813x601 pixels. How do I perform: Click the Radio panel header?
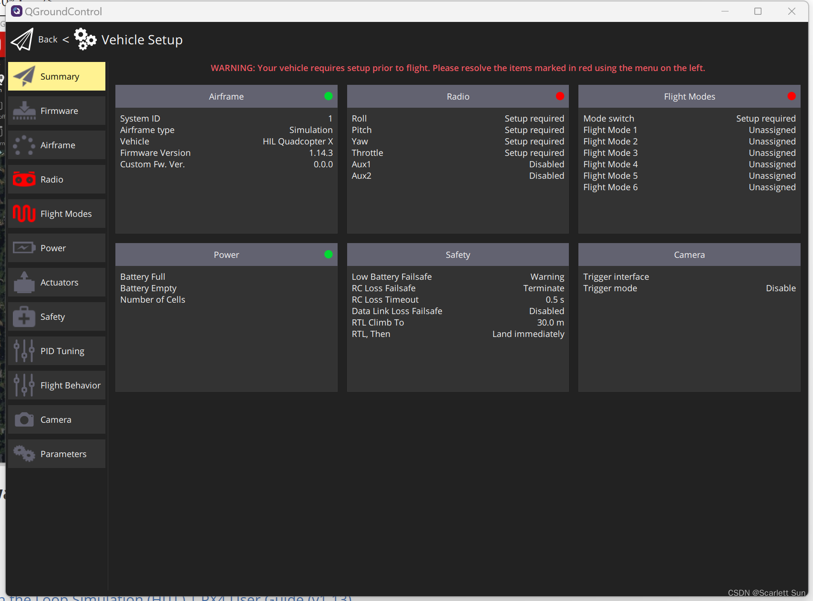pyautogui.click(x=458, y=96)
